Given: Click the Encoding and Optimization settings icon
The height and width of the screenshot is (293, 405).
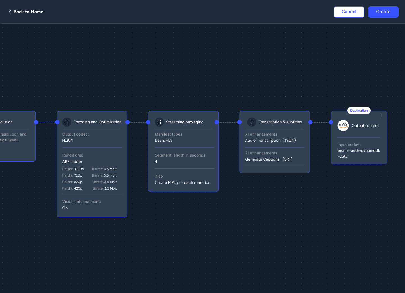Looking at the screenshot, I should pos(67,122).
